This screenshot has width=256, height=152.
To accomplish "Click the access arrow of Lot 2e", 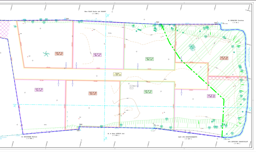I will point(181,92).
